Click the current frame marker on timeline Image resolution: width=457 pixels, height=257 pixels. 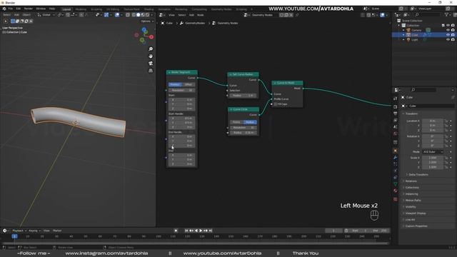(x=14, y=236)
